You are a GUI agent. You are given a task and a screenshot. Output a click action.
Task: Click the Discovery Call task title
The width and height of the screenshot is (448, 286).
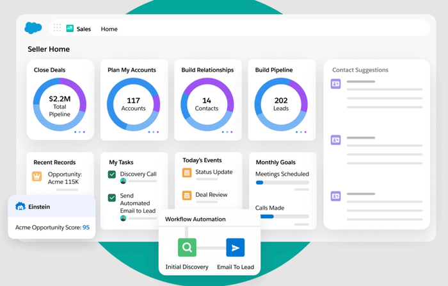click(x=138, y=174)
